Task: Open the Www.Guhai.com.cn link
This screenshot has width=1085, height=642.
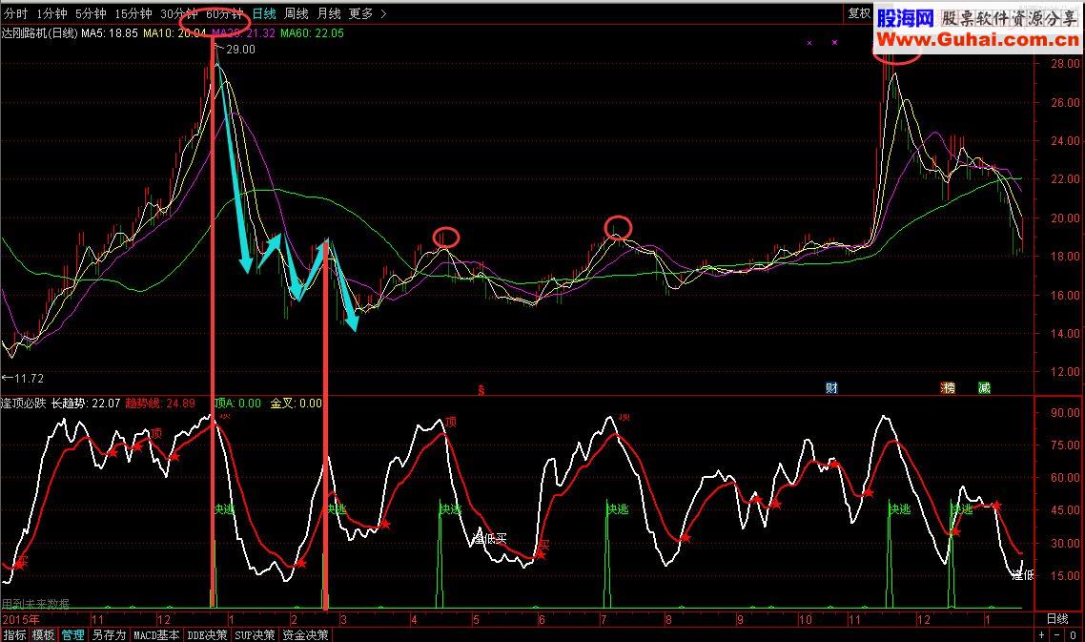Action: [978, 39]
